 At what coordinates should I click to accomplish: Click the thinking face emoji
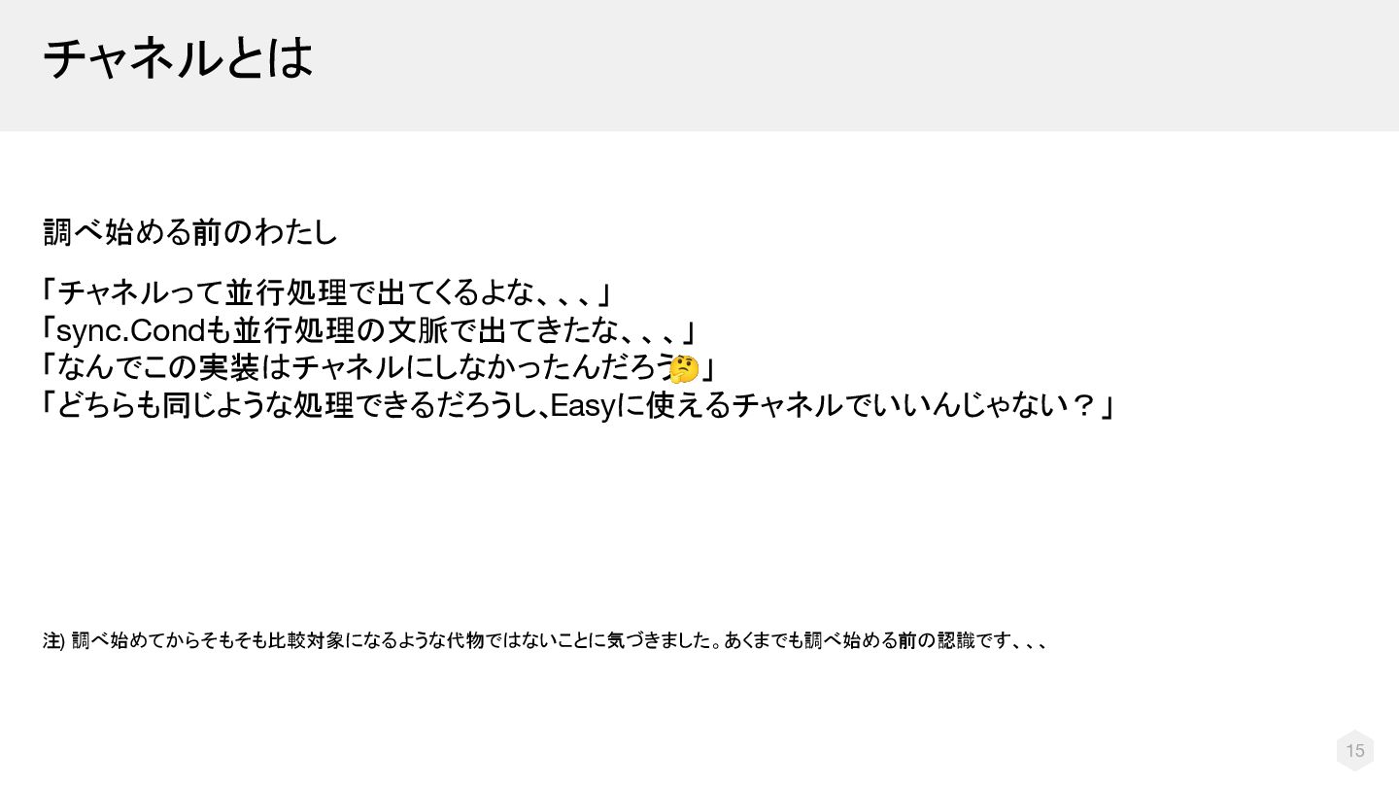tap(684, 369)
